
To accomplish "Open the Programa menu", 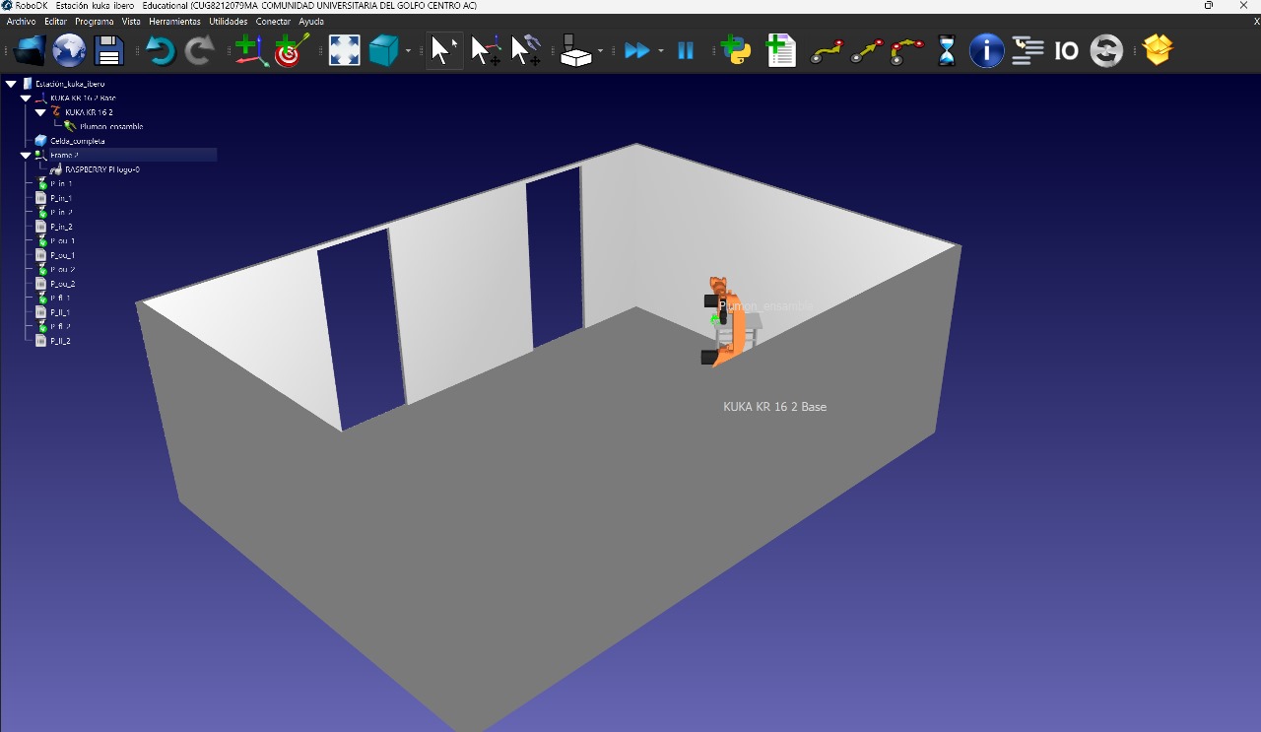I will (95, 21).
